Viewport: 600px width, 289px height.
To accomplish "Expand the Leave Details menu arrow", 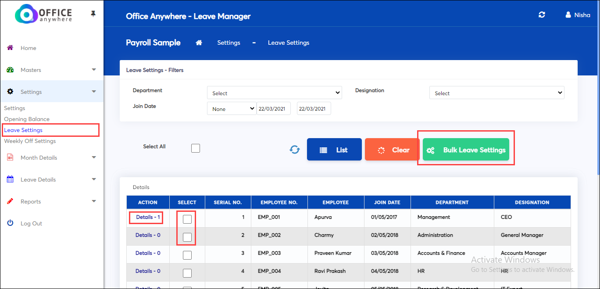I will (x=94, y=179).
